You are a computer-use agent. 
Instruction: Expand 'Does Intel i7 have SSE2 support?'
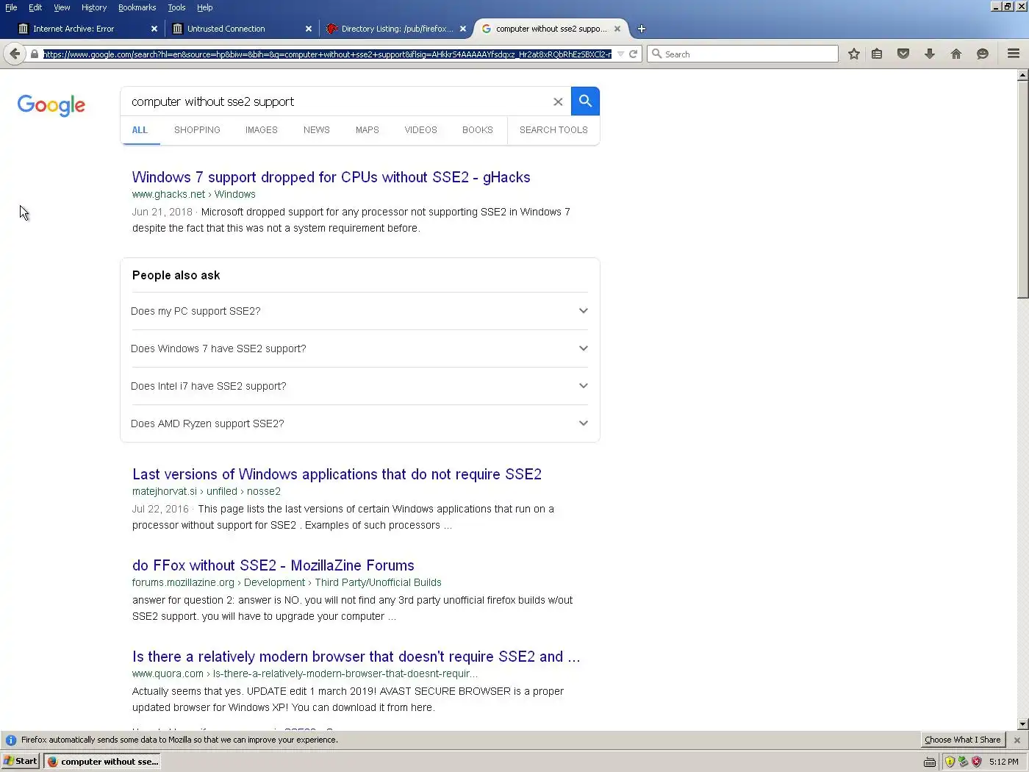[x=359, y=386]
